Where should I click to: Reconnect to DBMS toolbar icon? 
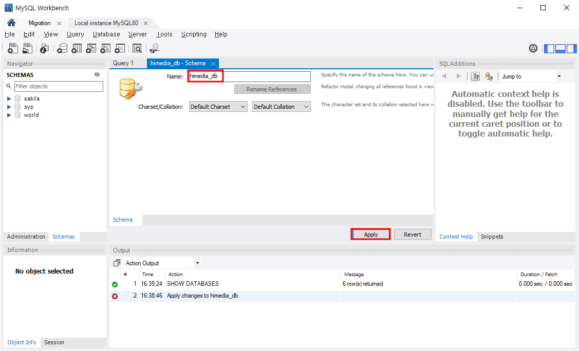[154, 48]
